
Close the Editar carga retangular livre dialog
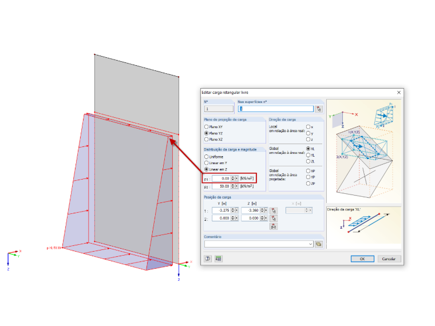coord(399,93)
